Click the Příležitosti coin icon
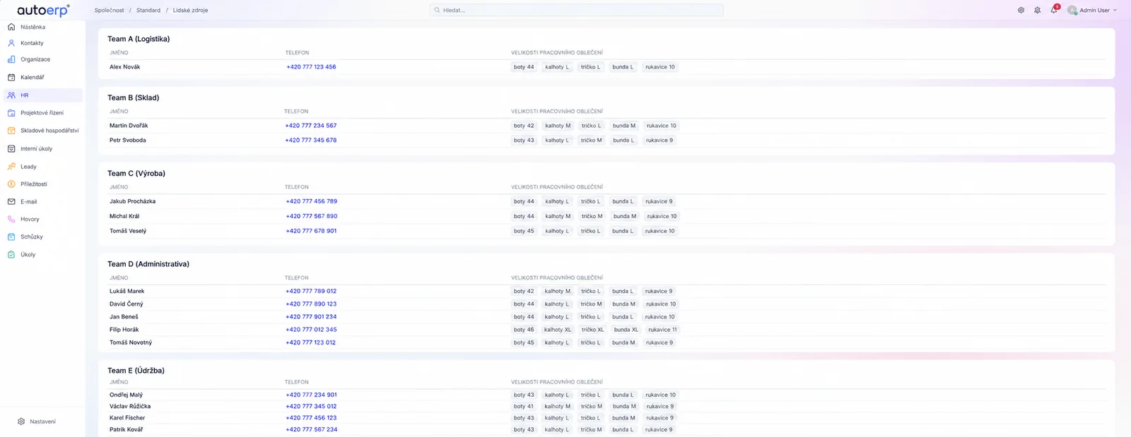The image size is (1131, 437). click(x=11, y=184)
